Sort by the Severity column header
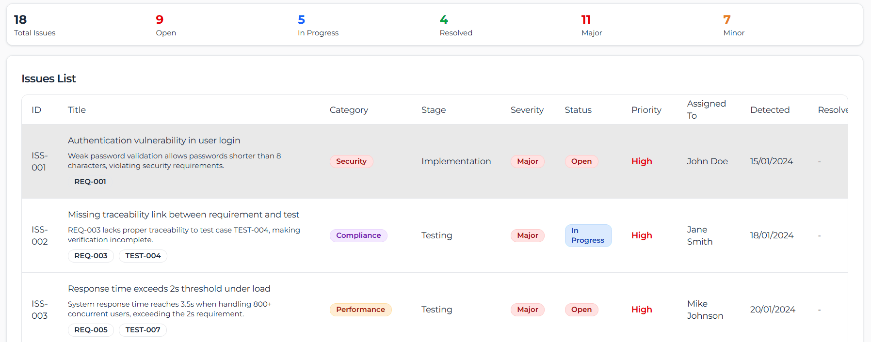Image resolution: width=871 pixels, height=342 pixels. (x=527, y=110)
